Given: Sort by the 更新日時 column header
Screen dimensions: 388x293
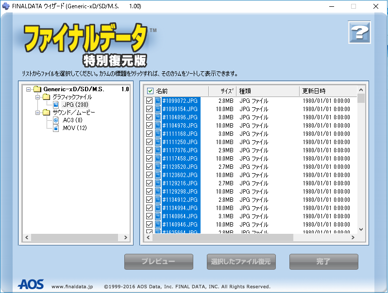Looking at the screenshot, I should point(328,91).
